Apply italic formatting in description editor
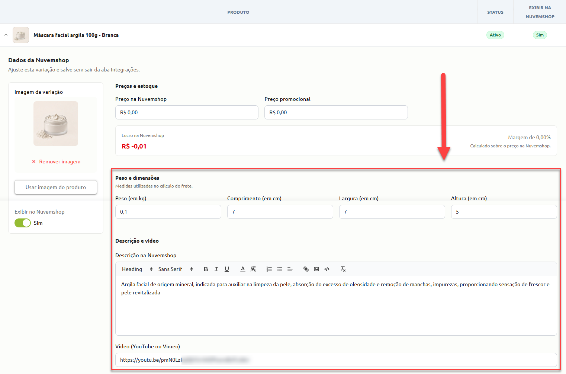 pyautogui.click(x=216, y=269)
